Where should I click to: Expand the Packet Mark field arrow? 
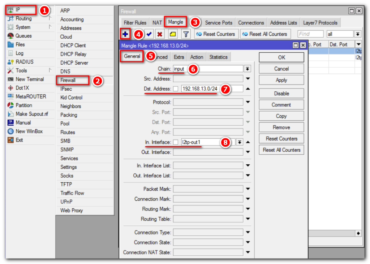click(248, 189)
